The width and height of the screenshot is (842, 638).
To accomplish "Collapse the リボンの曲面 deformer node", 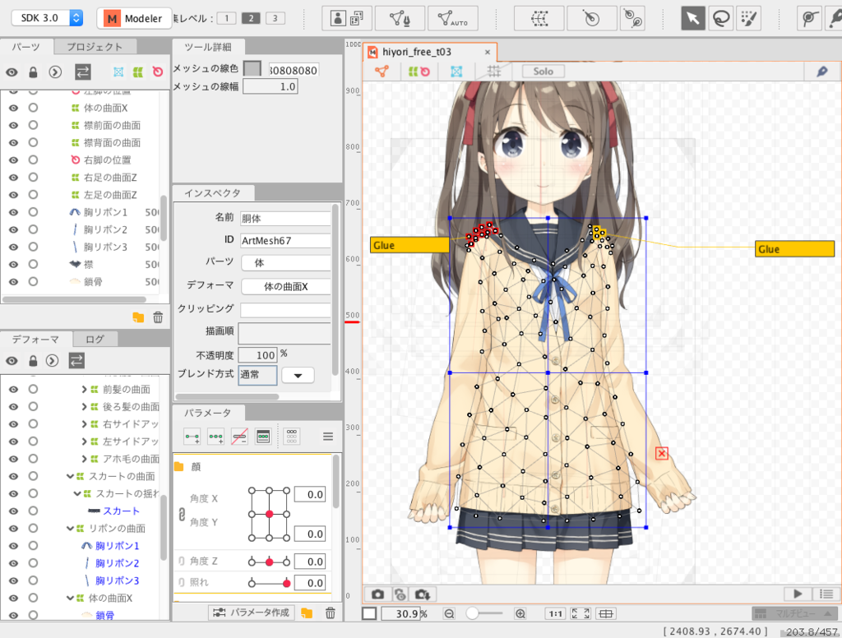I will tap(71, 529).
